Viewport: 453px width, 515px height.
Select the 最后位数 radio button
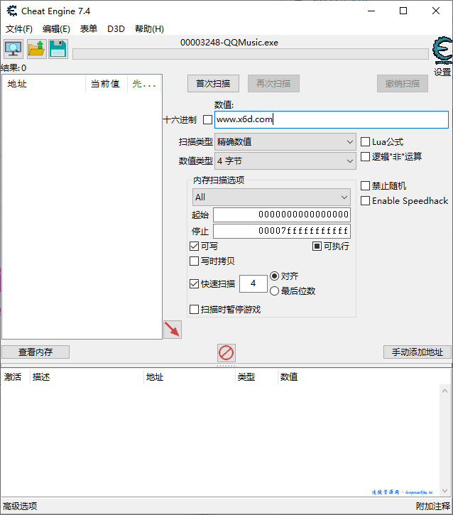point(274,291)
